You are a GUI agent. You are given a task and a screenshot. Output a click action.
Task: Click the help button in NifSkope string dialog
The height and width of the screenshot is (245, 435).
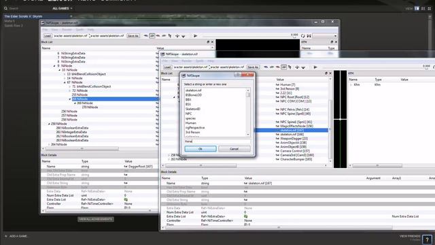[237, 75]
